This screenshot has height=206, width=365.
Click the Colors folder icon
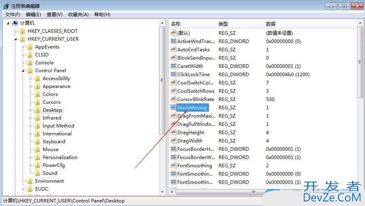[38, 94]
